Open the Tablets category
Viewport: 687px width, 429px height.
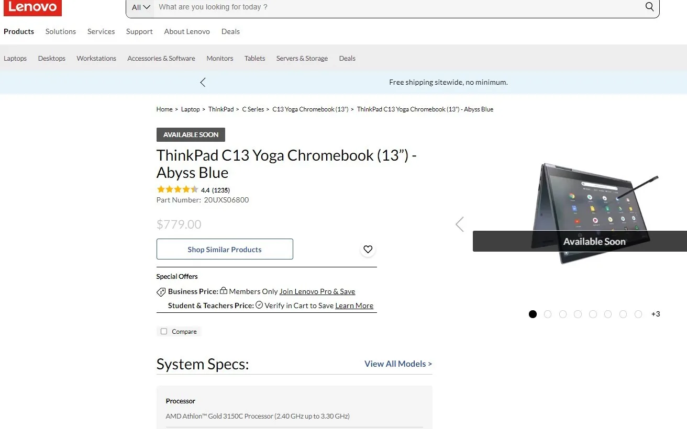254,58
